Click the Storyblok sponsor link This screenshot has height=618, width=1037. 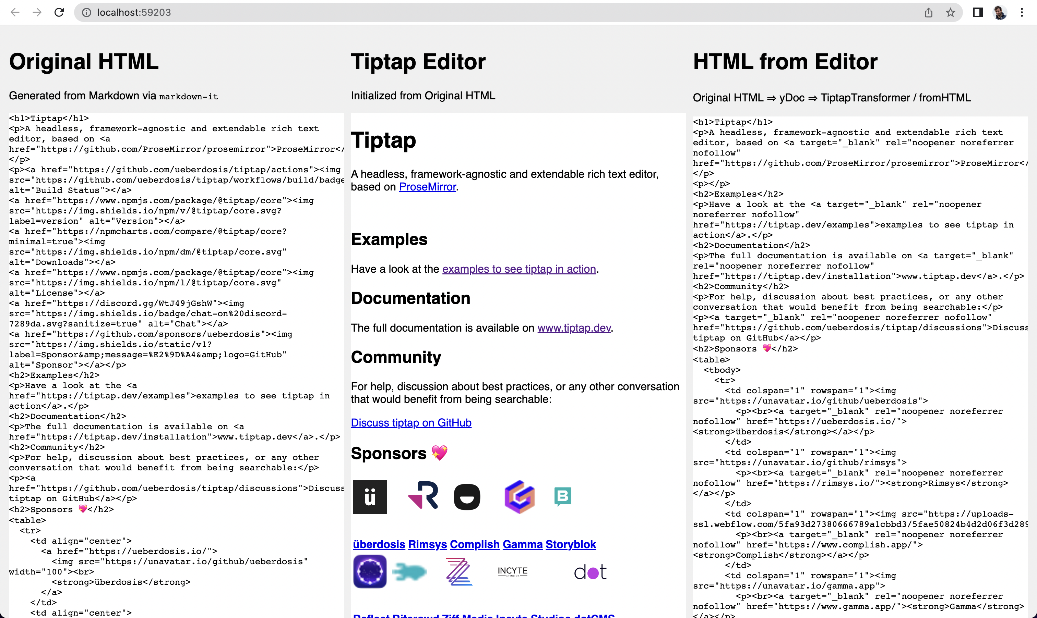(x=571, y=544)
